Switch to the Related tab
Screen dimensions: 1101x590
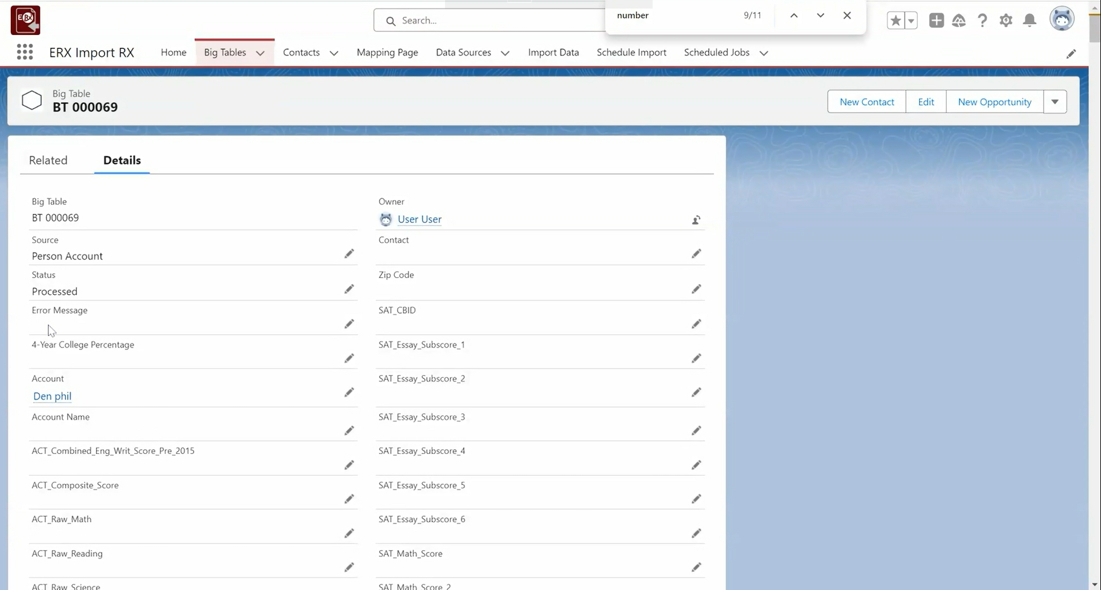click(48, 160)
